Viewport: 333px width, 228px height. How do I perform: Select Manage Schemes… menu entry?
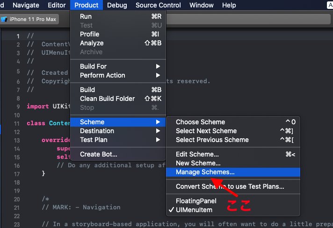[x=233, y=172]
